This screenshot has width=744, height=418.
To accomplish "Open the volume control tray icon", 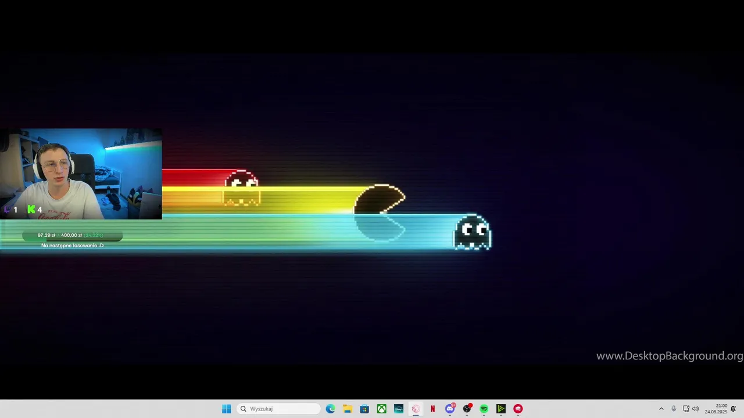I will [696, 409].
